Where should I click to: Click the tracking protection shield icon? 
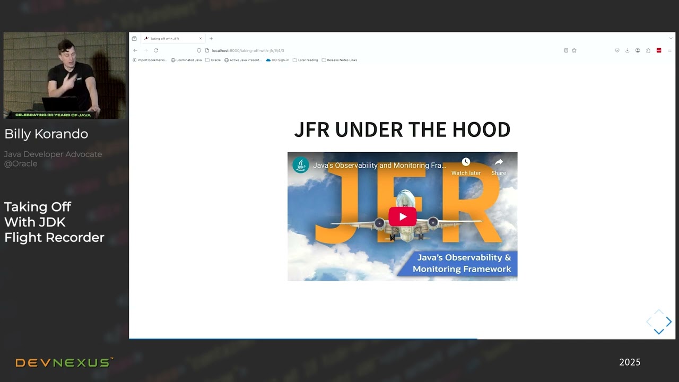click(199, 50)
